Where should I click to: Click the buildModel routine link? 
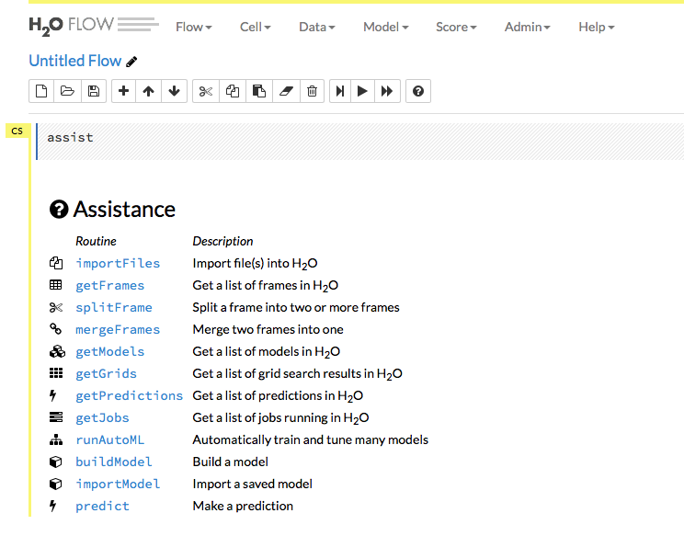(x=114, y=462)
